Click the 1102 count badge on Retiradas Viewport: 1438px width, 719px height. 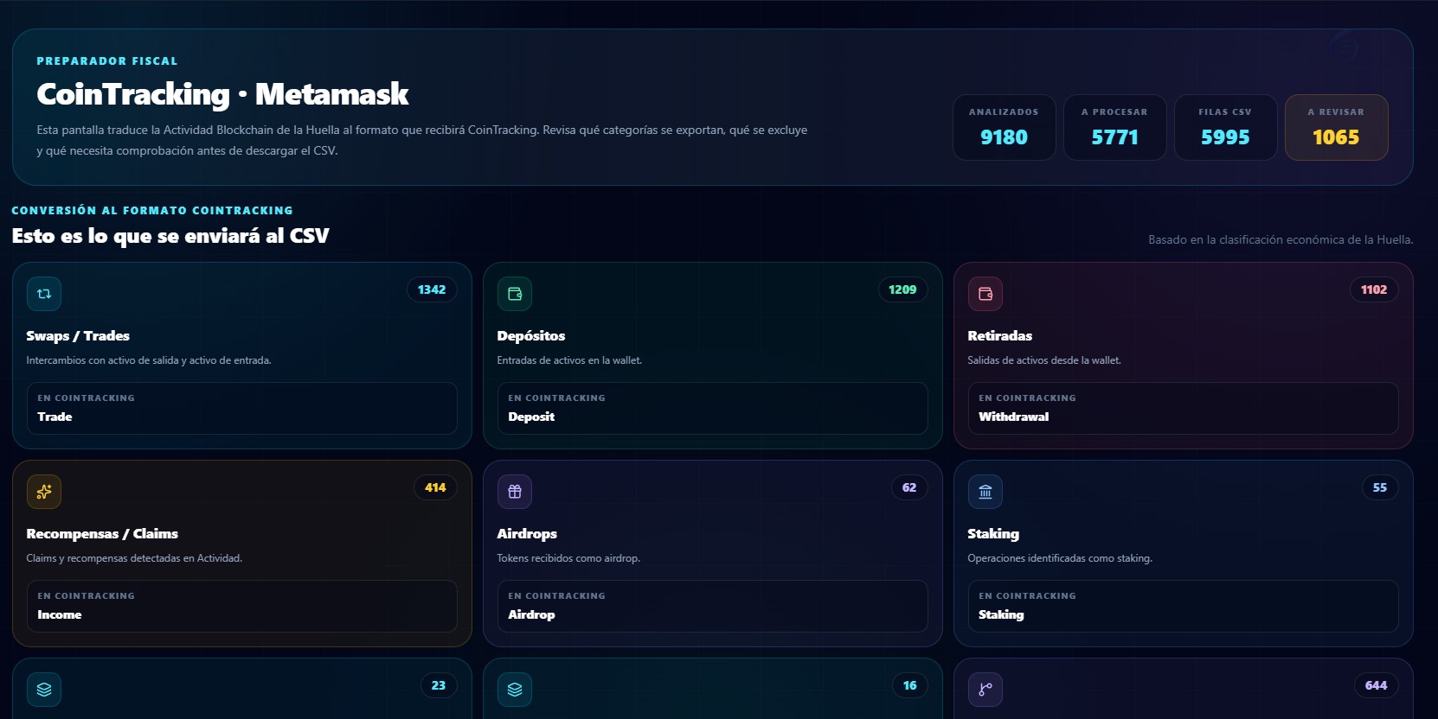pyautogui.click(x=1374, y=290)
